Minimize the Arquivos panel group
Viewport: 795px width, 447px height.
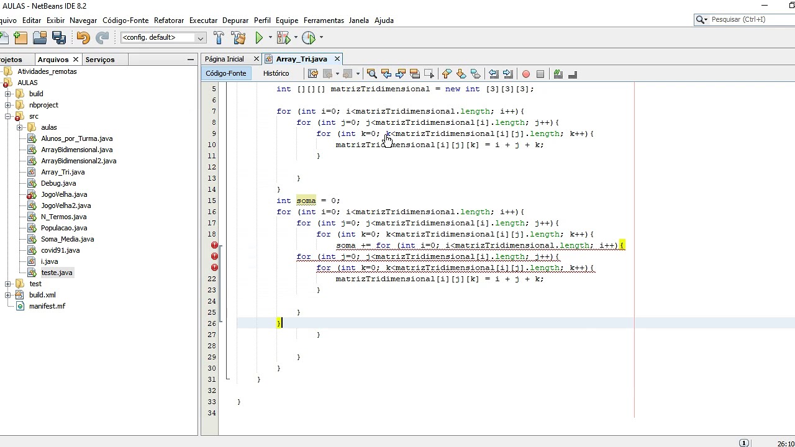(191, 60)
